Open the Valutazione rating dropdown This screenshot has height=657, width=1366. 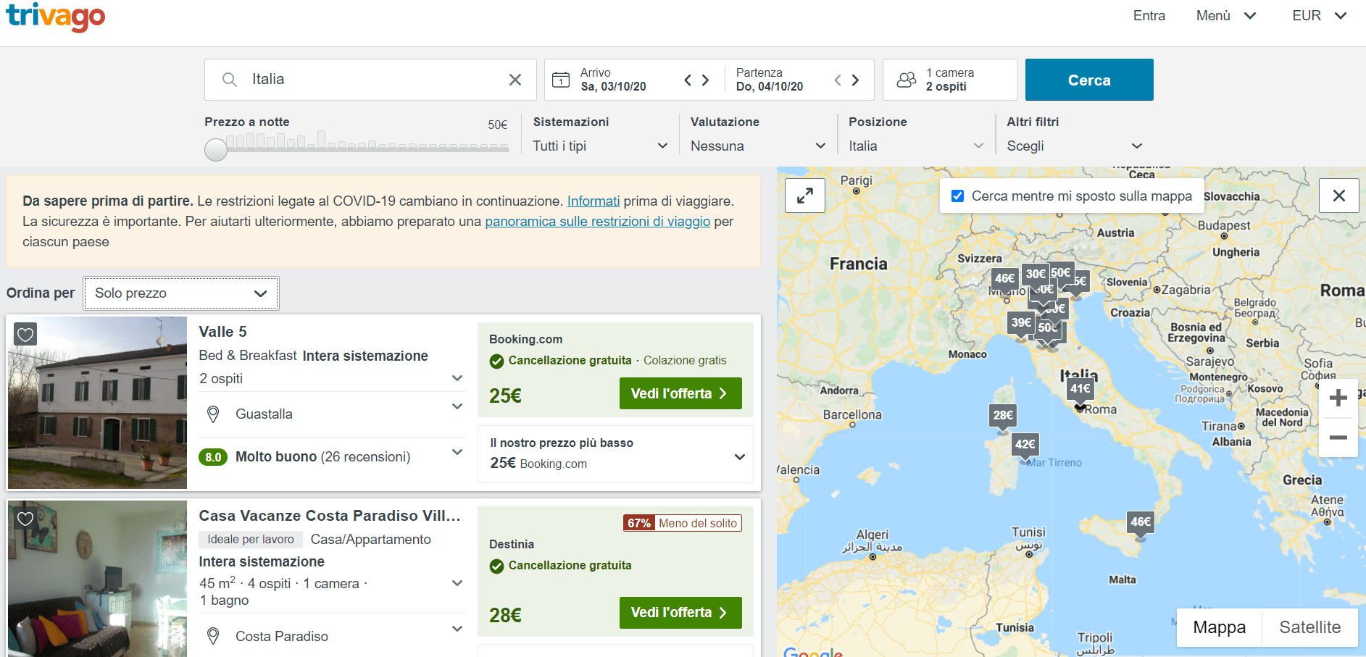[x=758, y=146]
